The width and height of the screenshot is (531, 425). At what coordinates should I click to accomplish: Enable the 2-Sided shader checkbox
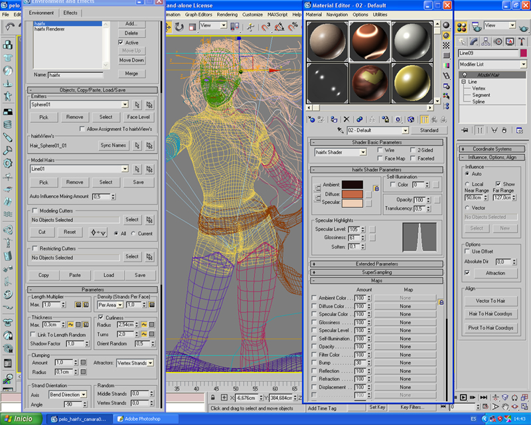coord(413,150)
